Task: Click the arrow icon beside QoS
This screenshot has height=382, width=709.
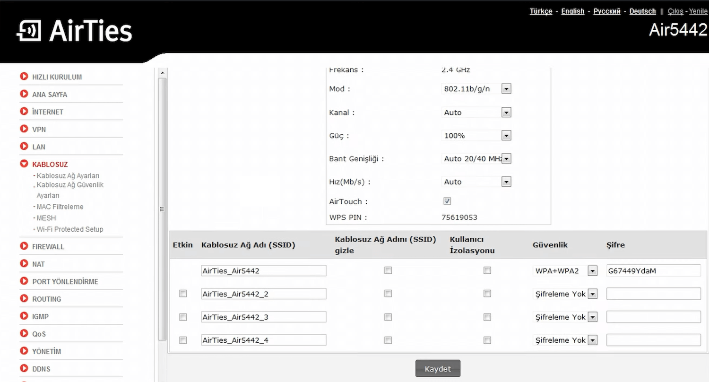Action: [24, 334]
